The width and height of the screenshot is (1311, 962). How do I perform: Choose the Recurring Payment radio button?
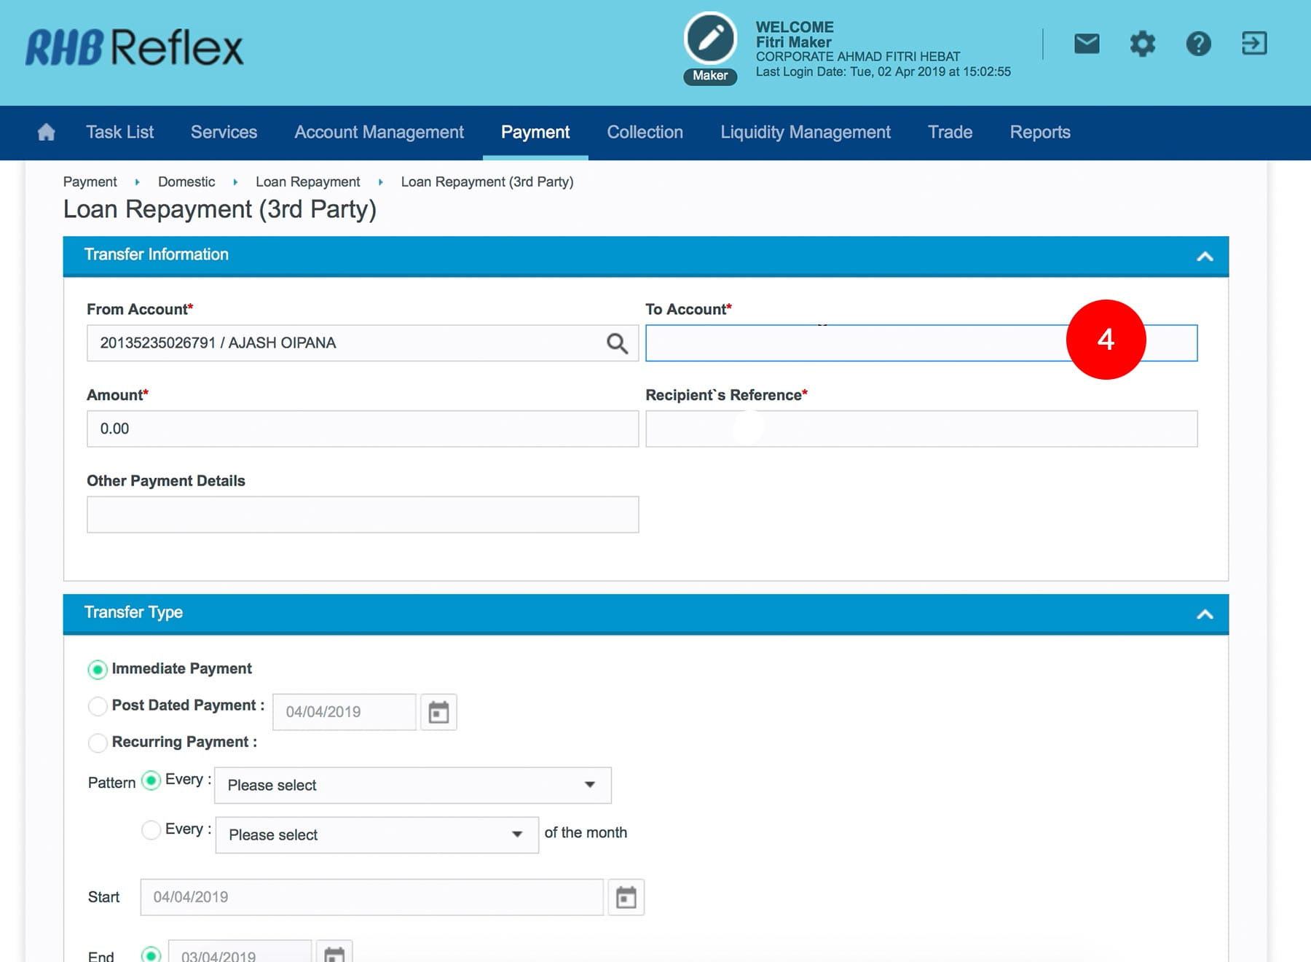click(98, 743)
